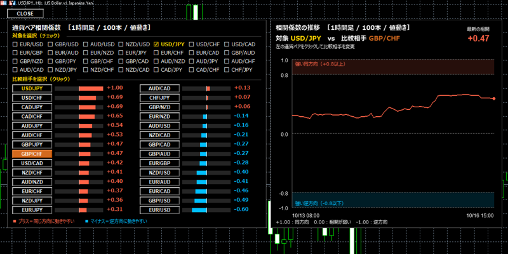Viewport: 508px width, 254px height.
Task: Select USD/CHF comparison pair button
Action: [32, 98]
